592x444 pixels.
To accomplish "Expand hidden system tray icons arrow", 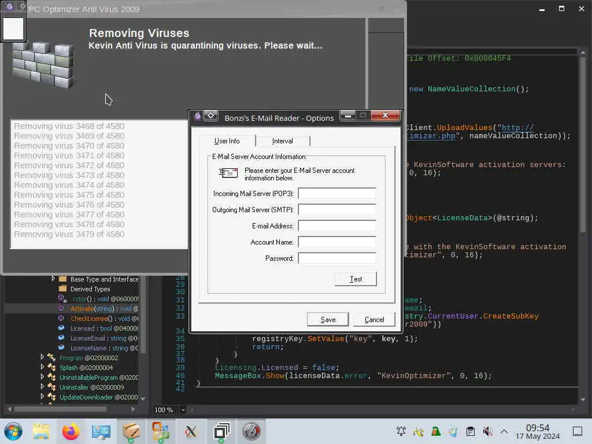I will coord(504,431).
